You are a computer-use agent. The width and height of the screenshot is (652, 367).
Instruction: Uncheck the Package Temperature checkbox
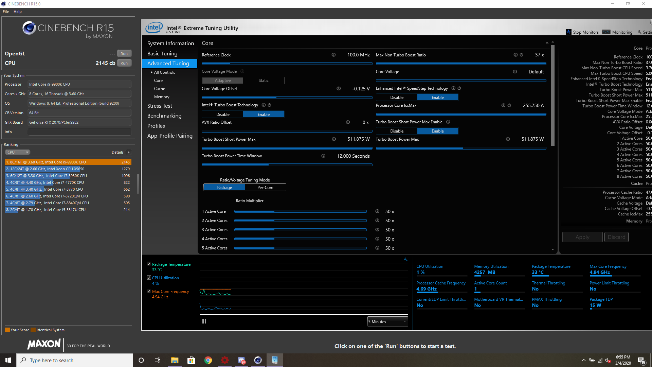tap(149, 264)
